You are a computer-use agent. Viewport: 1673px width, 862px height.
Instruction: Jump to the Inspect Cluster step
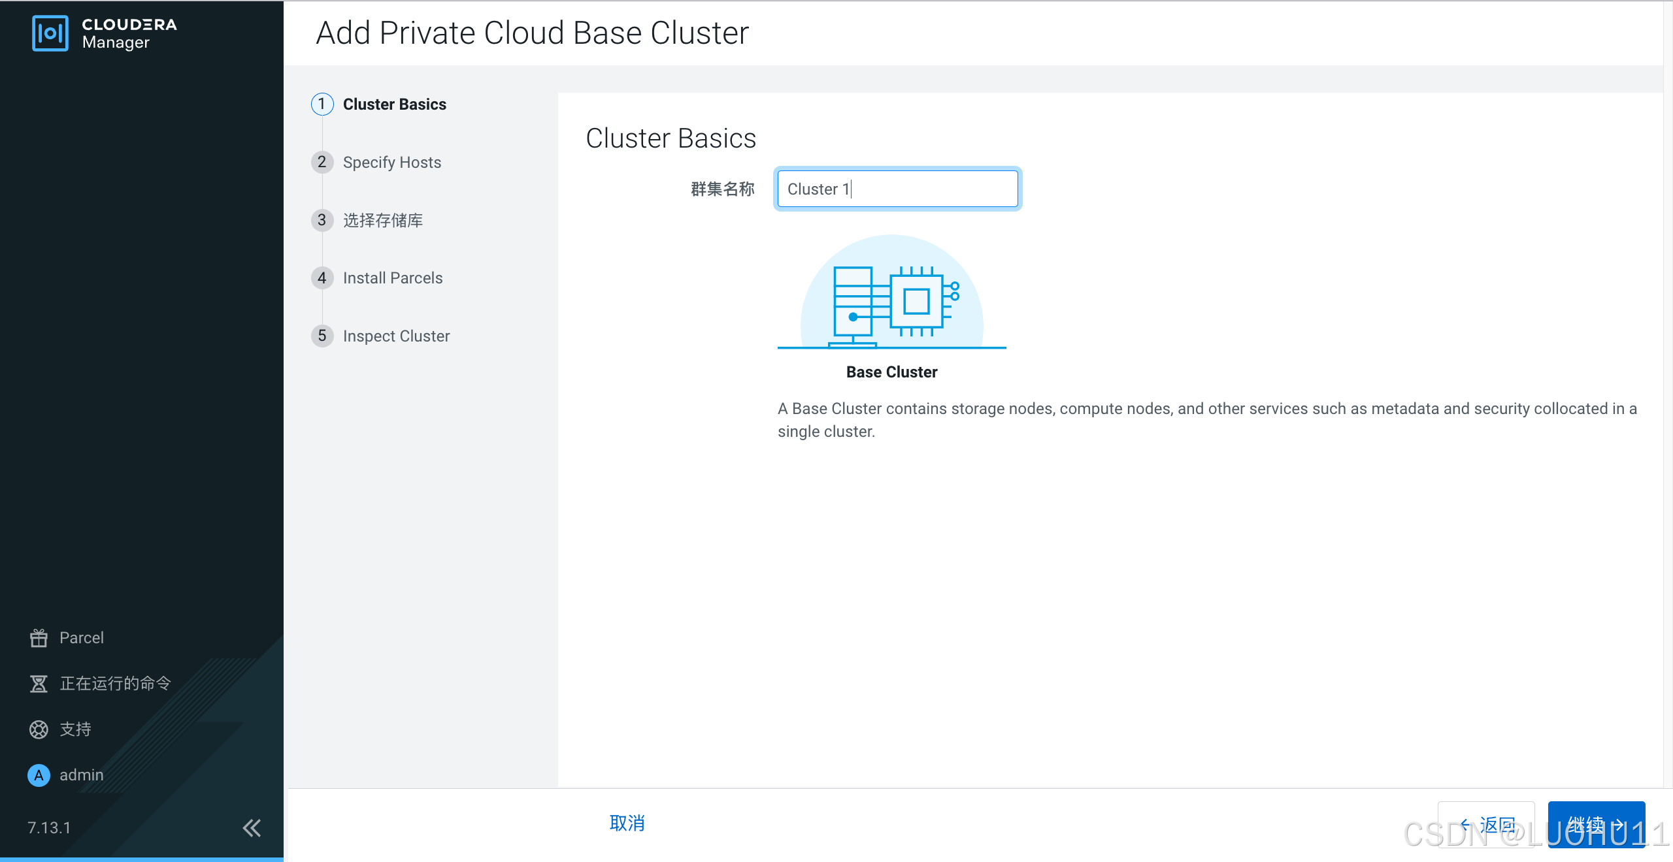coord(396,336)
